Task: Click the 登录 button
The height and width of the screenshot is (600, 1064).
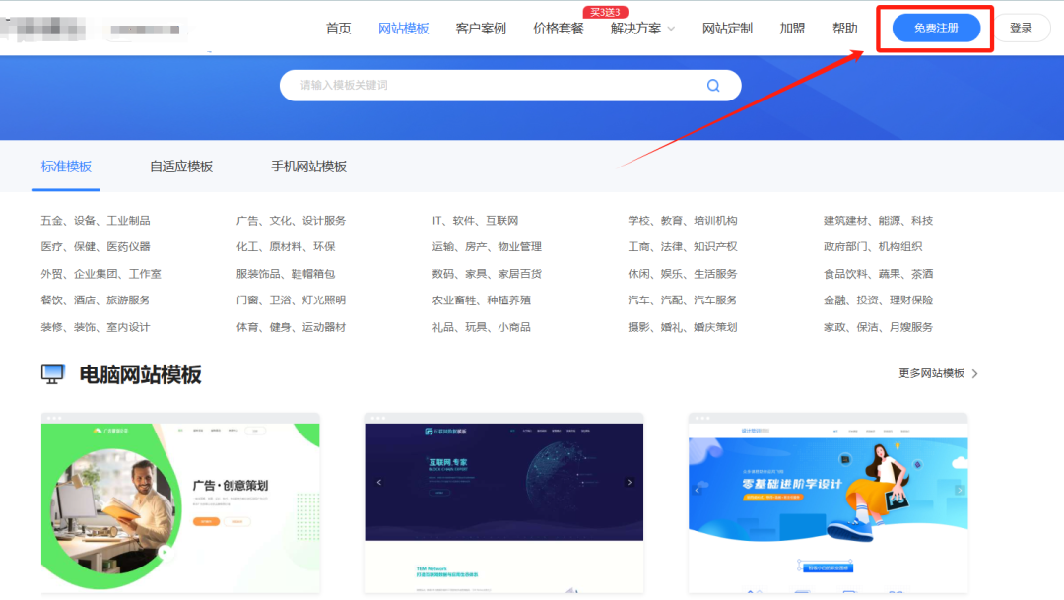Action: coord(1021,28)
